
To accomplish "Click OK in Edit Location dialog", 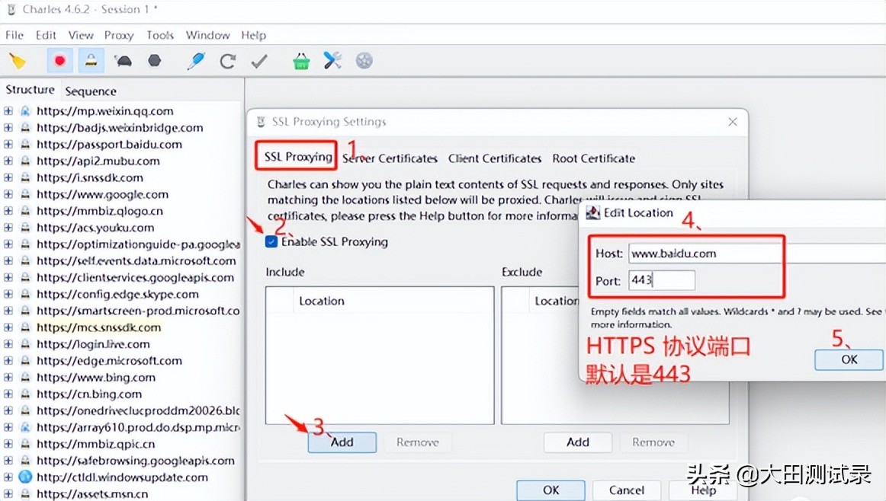I will [849, 359].
